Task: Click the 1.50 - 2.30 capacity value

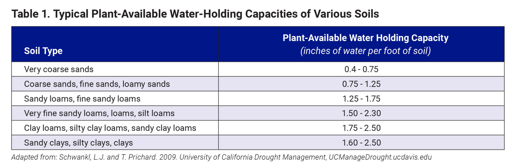Action: (x=361, y=113)
